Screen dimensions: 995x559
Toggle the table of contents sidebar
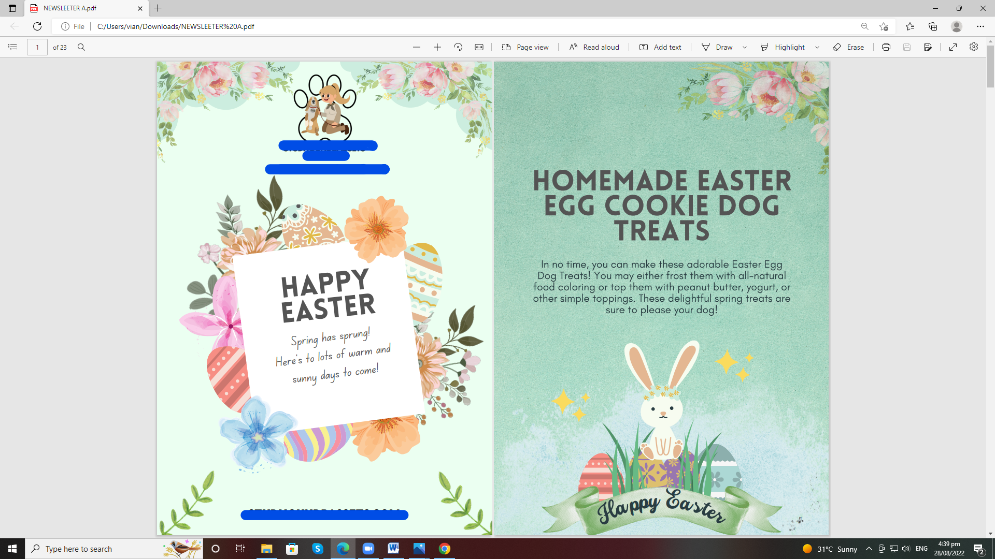coord(12,47)
